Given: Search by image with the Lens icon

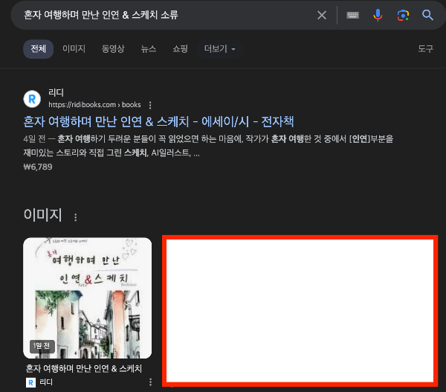Looking at the screenshot, I should click(403, 15).
